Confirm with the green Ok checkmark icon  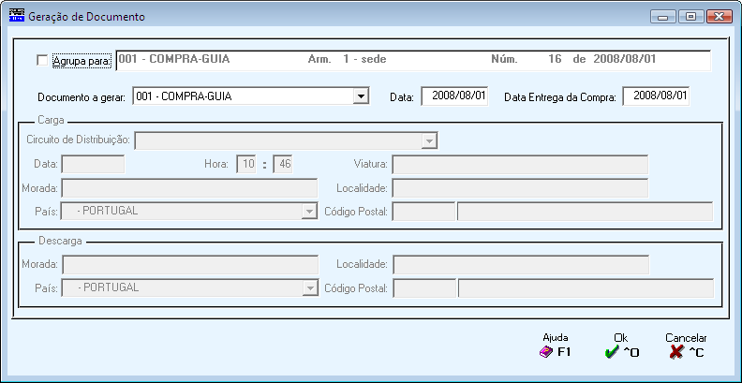[x=612, y=352]
